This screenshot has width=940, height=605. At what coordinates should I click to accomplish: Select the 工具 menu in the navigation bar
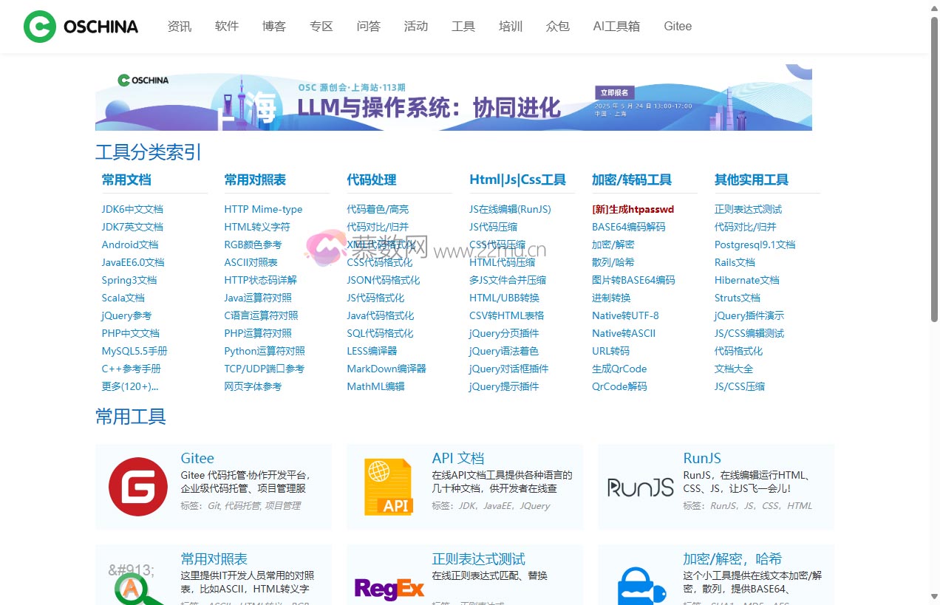(x=463, y=26)
